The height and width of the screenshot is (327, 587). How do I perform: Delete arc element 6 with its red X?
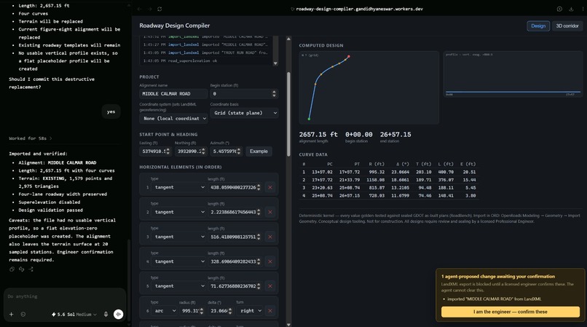(x=270, y=311)
